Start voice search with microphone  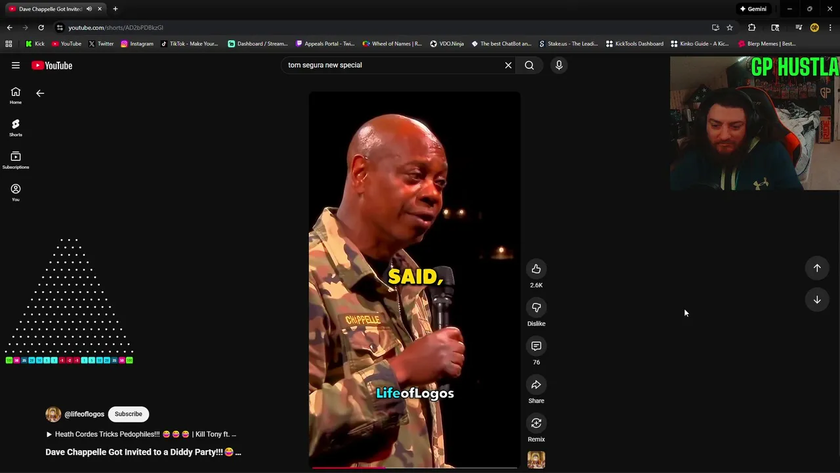(559, 65)
